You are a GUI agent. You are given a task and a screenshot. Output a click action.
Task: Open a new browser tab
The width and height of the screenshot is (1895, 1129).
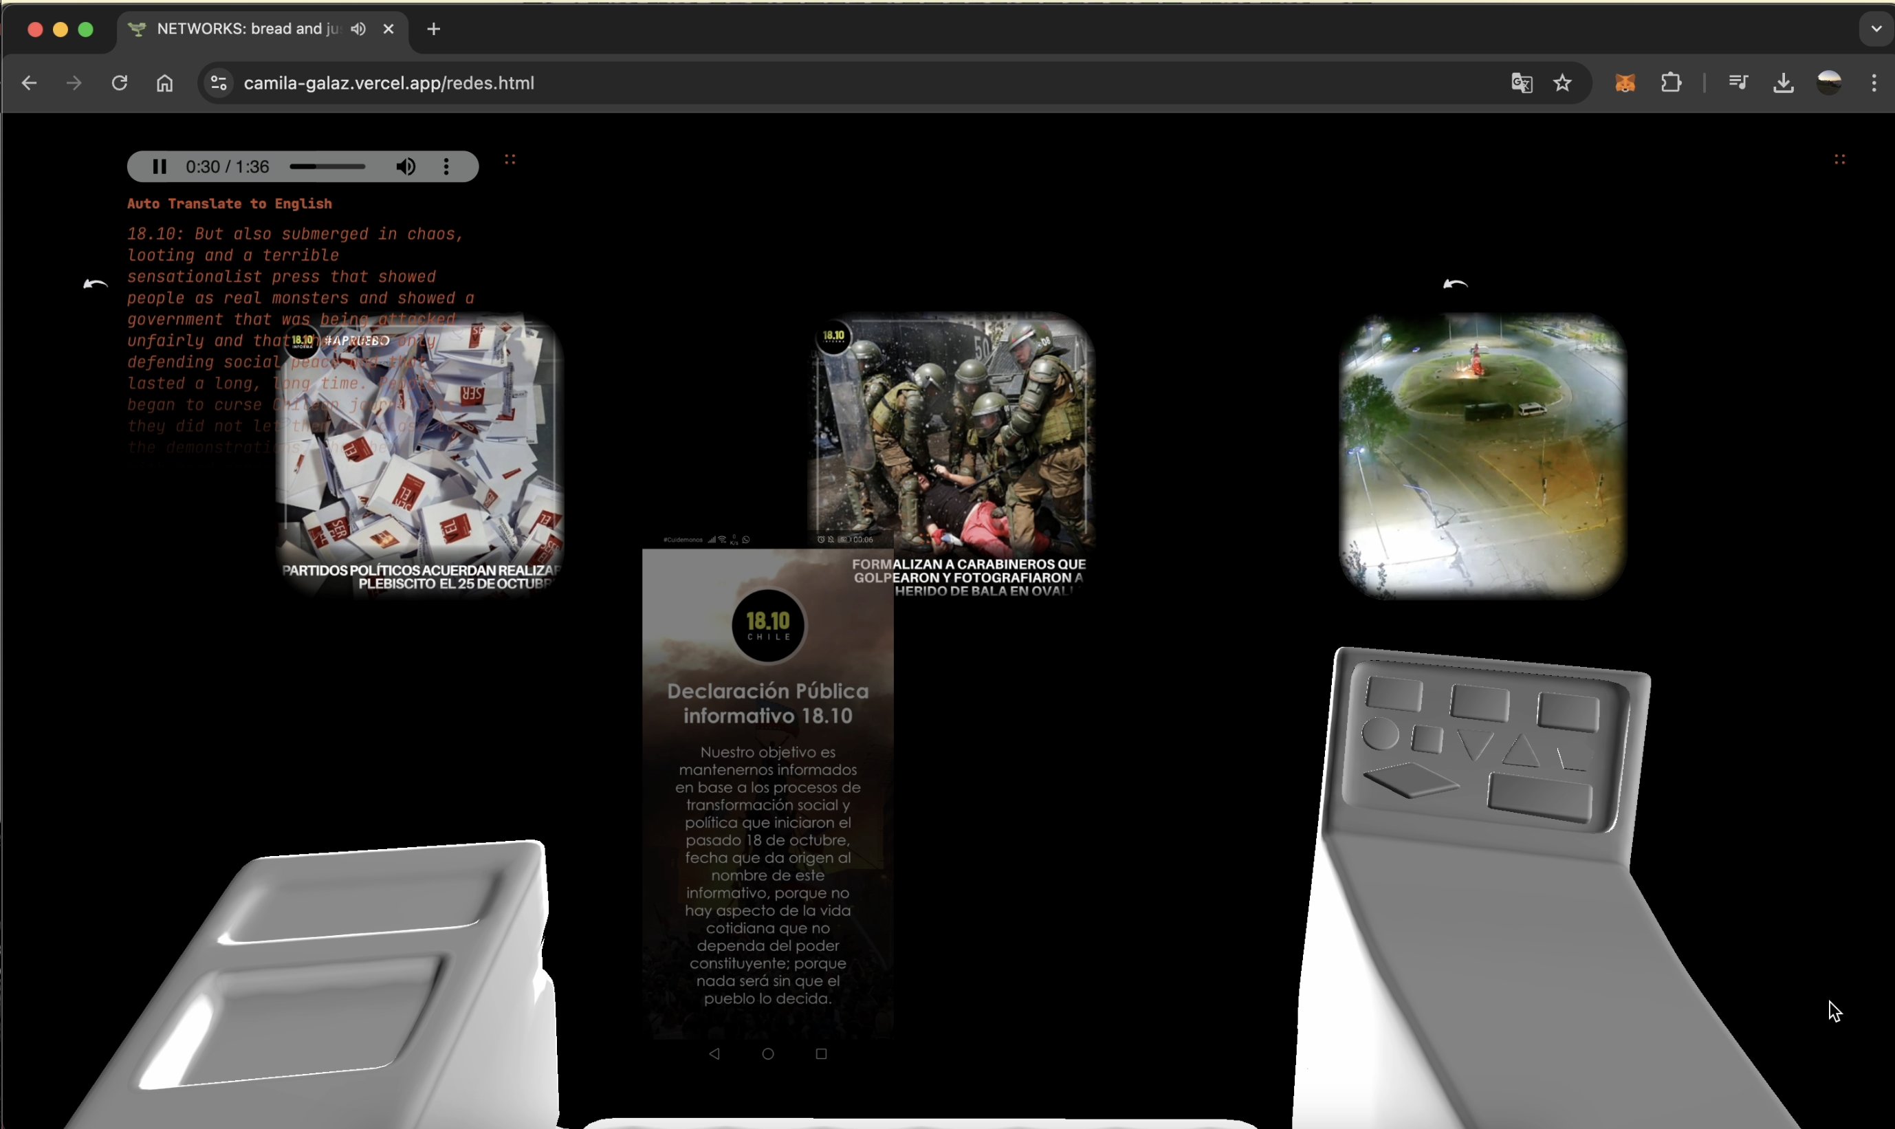[x=434, y=29]
